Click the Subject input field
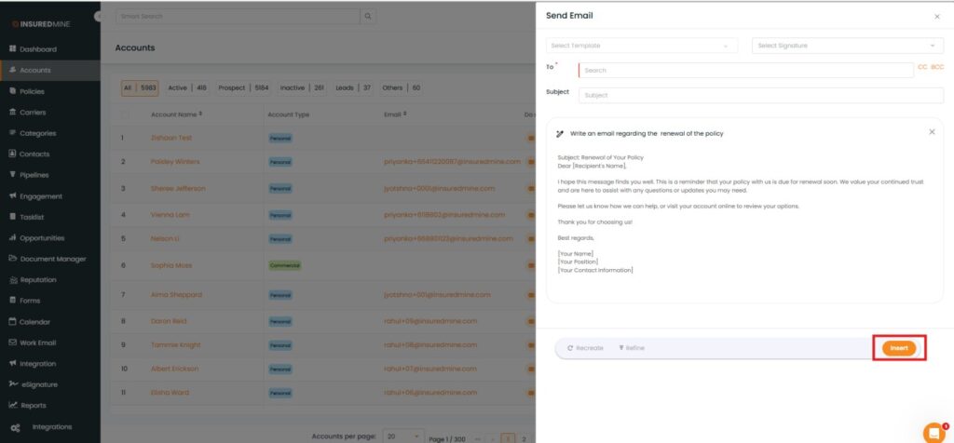This screenshot has width=954, height=443. point(760,95)
